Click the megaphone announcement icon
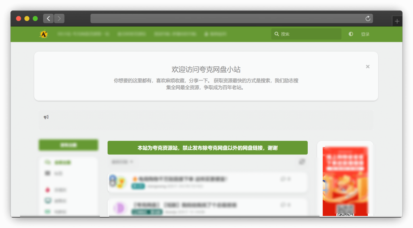The height and width of the screenshot is (228, 413). pyautogui.click(x=46, y=117)
